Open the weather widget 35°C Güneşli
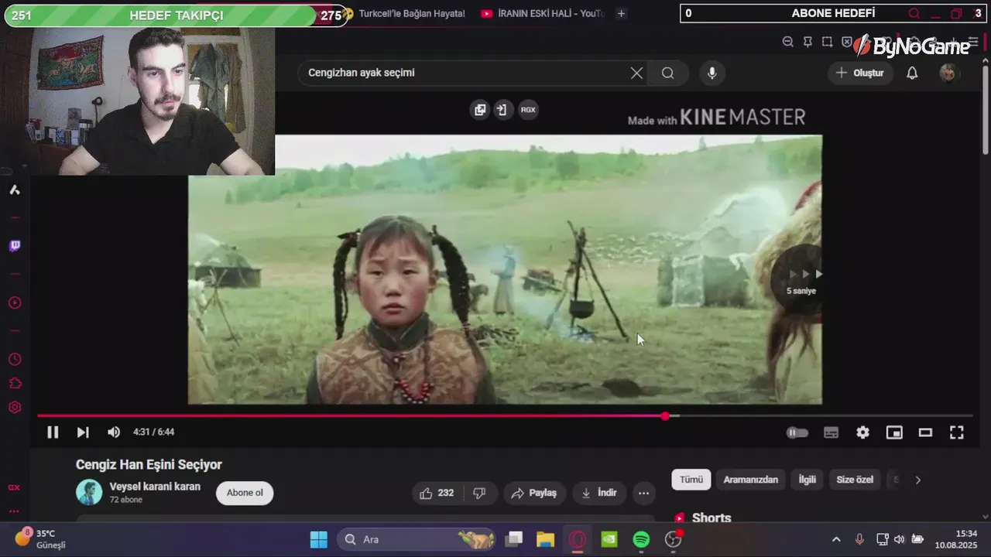 click(40, 538)
